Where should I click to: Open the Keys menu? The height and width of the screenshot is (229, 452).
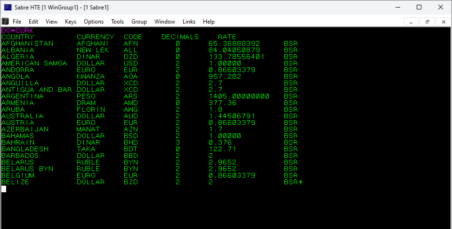(x=71, y=22)
